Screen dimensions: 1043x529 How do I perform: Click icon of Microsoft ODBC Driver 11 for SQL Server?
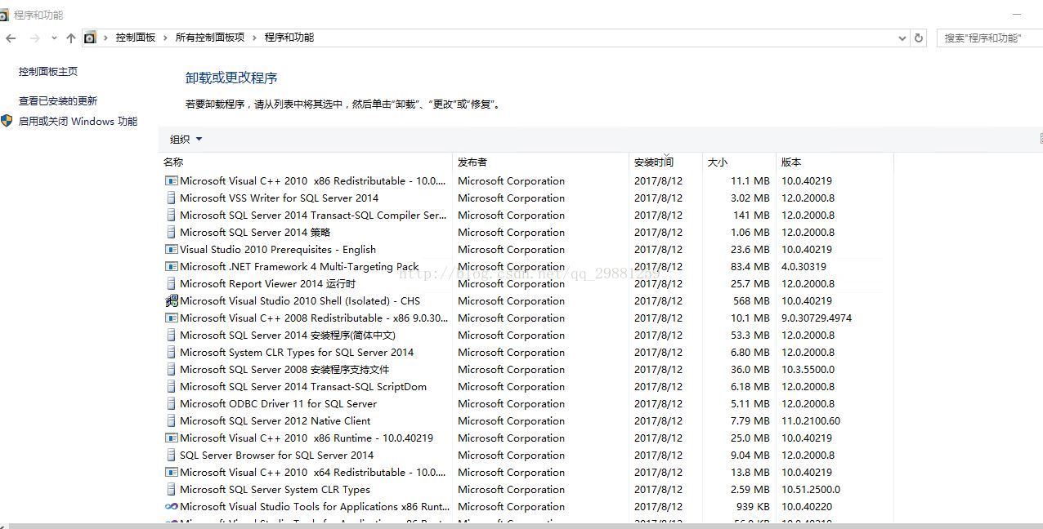coord(172,404)
